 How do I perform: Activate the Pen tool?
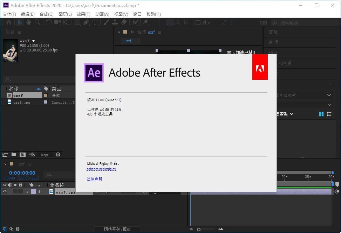pos(87,22)
